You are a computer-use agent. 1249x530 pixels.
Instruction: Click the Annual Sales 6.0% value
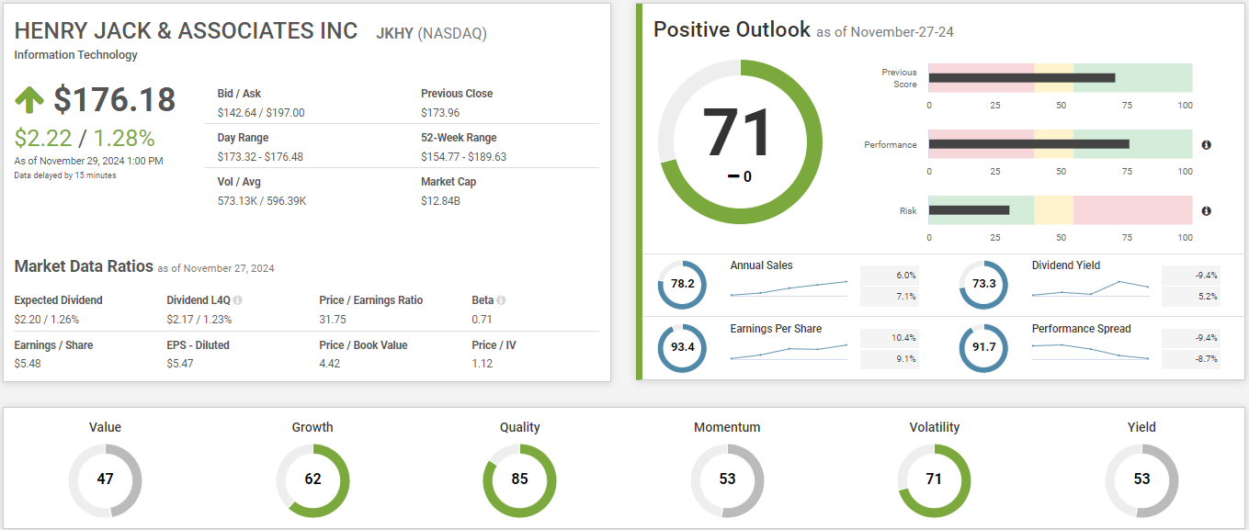[x=906, y=276]
